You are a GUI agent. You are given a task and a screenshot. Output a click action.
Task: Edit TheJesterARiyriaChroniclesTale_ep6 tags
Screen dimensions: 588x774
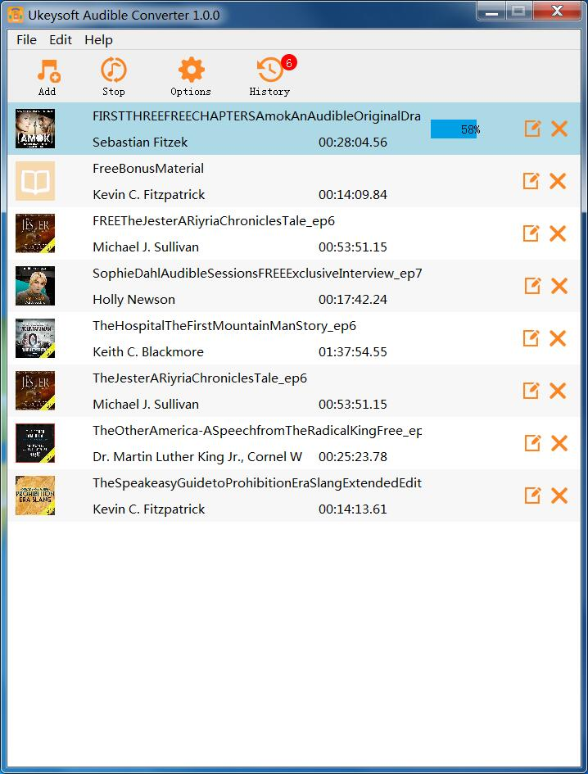point(531,391)
